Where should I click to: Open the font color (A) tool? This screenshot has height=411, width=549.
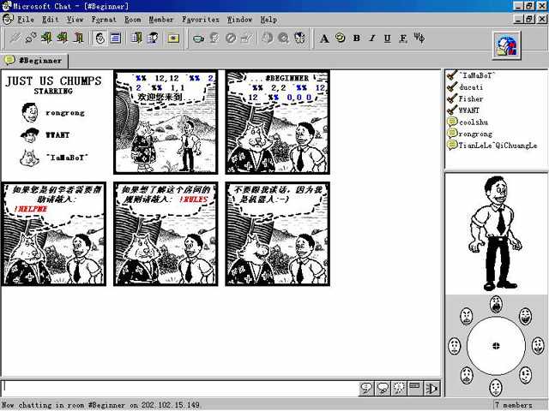(324, 39)
